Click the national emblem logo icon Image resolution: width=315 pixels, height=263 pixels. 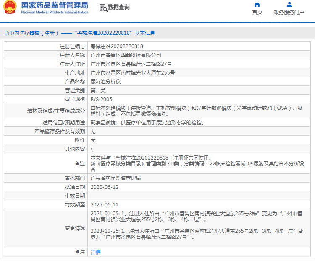coord(10,7)
